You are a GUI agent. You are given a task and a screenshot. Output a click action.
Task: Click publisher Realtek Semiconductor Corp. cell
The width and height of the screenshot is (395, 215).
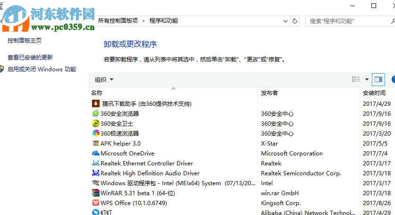click(x=301, y=173)
